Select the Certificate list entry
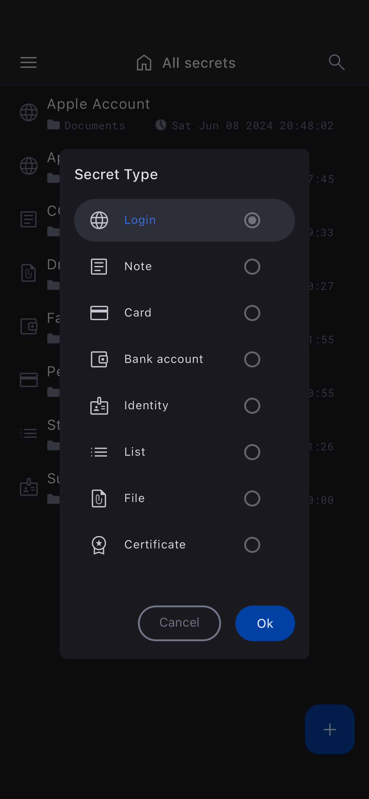Screen dimensions: 369x799 point(155,545)
